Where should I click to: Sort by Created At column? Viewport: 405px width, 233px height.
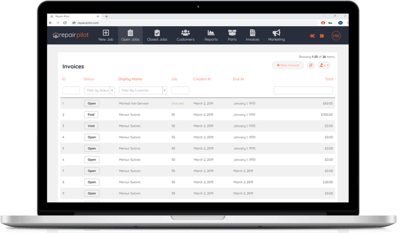tap(202, 79)
